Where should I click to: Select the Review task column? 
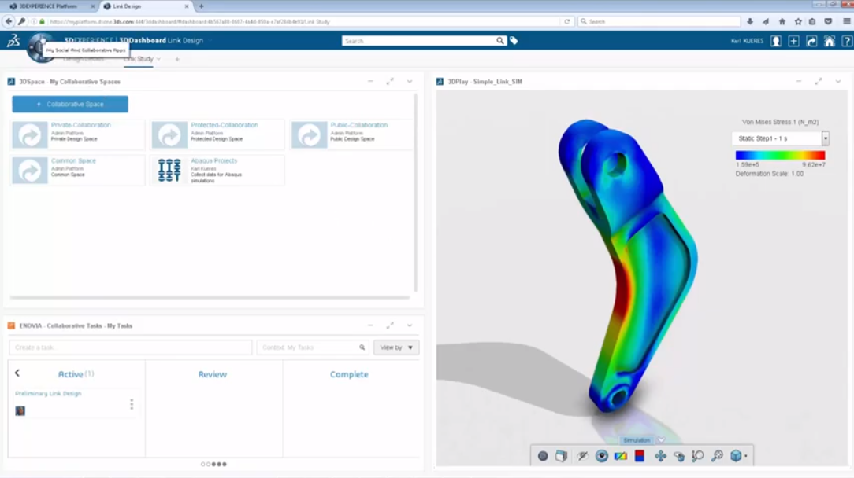(x=213, y=375)
